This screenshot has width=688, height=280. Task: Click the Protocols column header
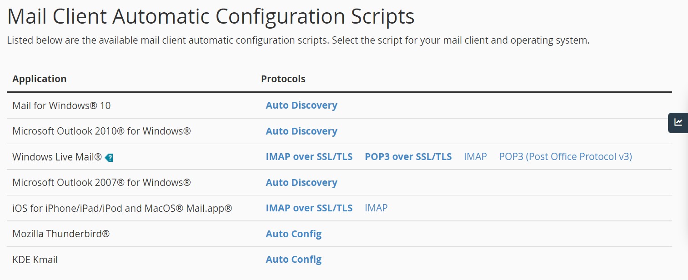coord(283,79)
